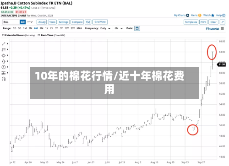Open the Tools button
229x166 pixels.
[52, 22]
